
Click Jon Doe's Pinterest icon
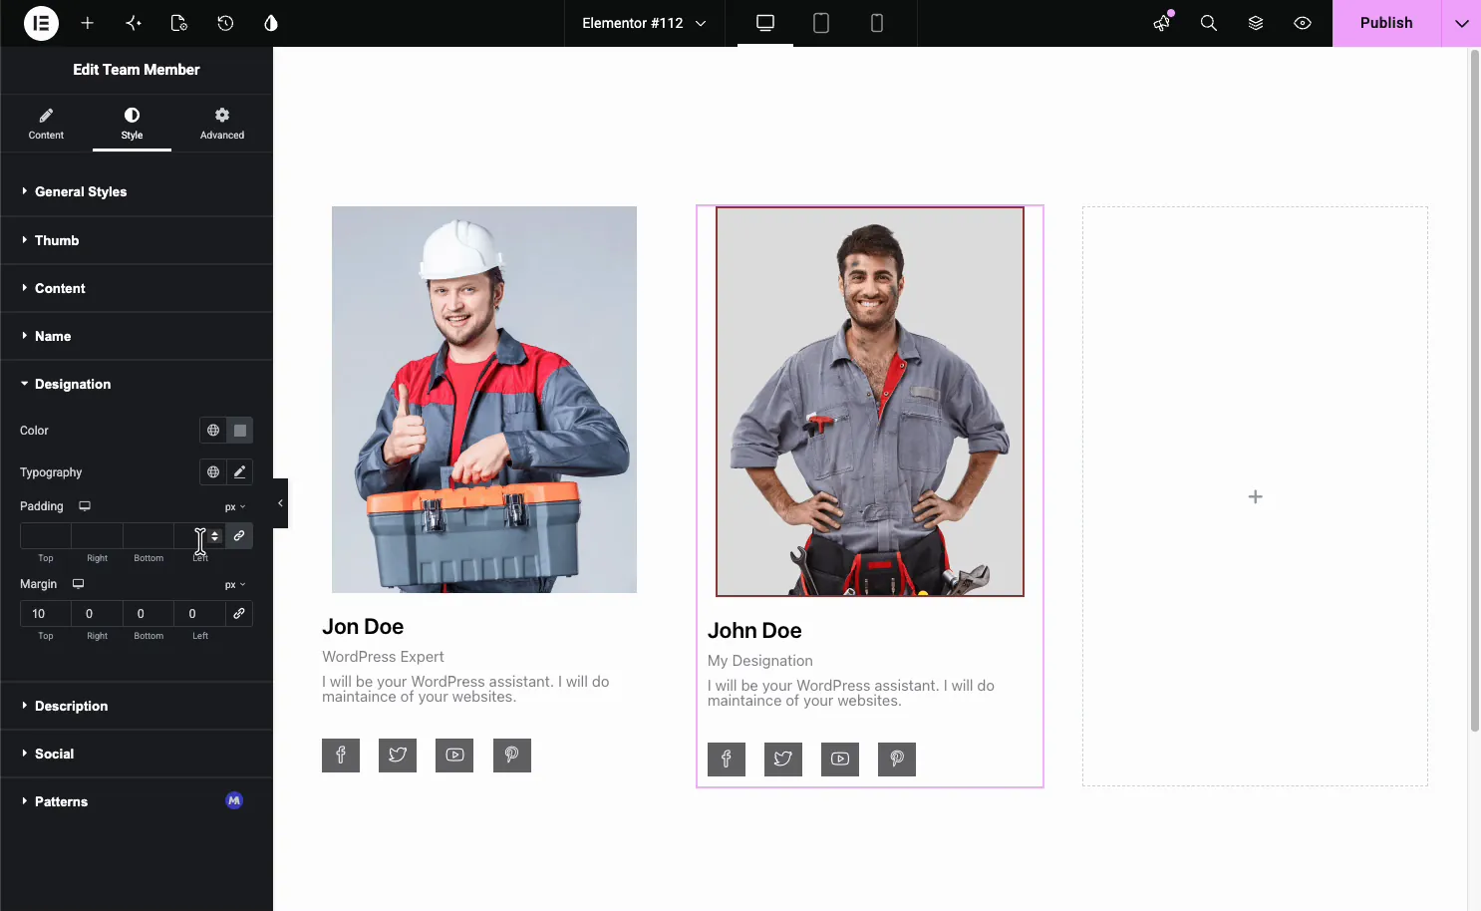pyautogui.click(x=512, y=756)
